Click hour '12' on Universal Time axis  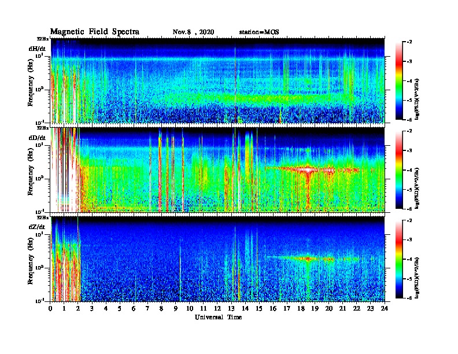click(217, 308)
